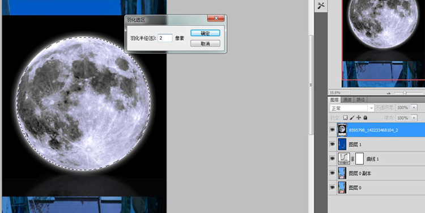
Task: Click 取消 to cancel the feather dialog
Action: click(205, 44)
